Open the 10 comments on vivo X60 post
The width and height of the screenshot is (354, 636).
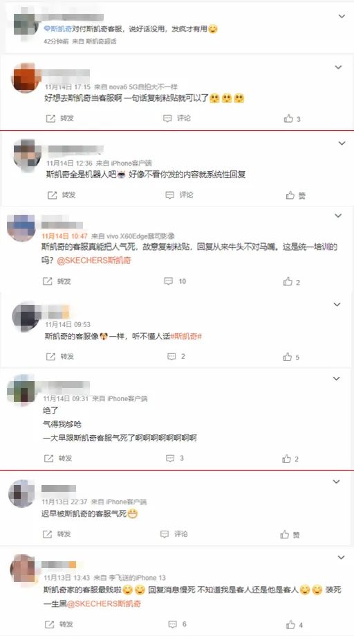tap(175, 281)
